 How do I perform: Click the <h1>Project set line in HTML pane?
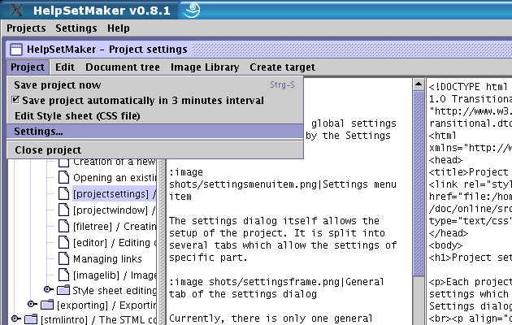point(471,258)
